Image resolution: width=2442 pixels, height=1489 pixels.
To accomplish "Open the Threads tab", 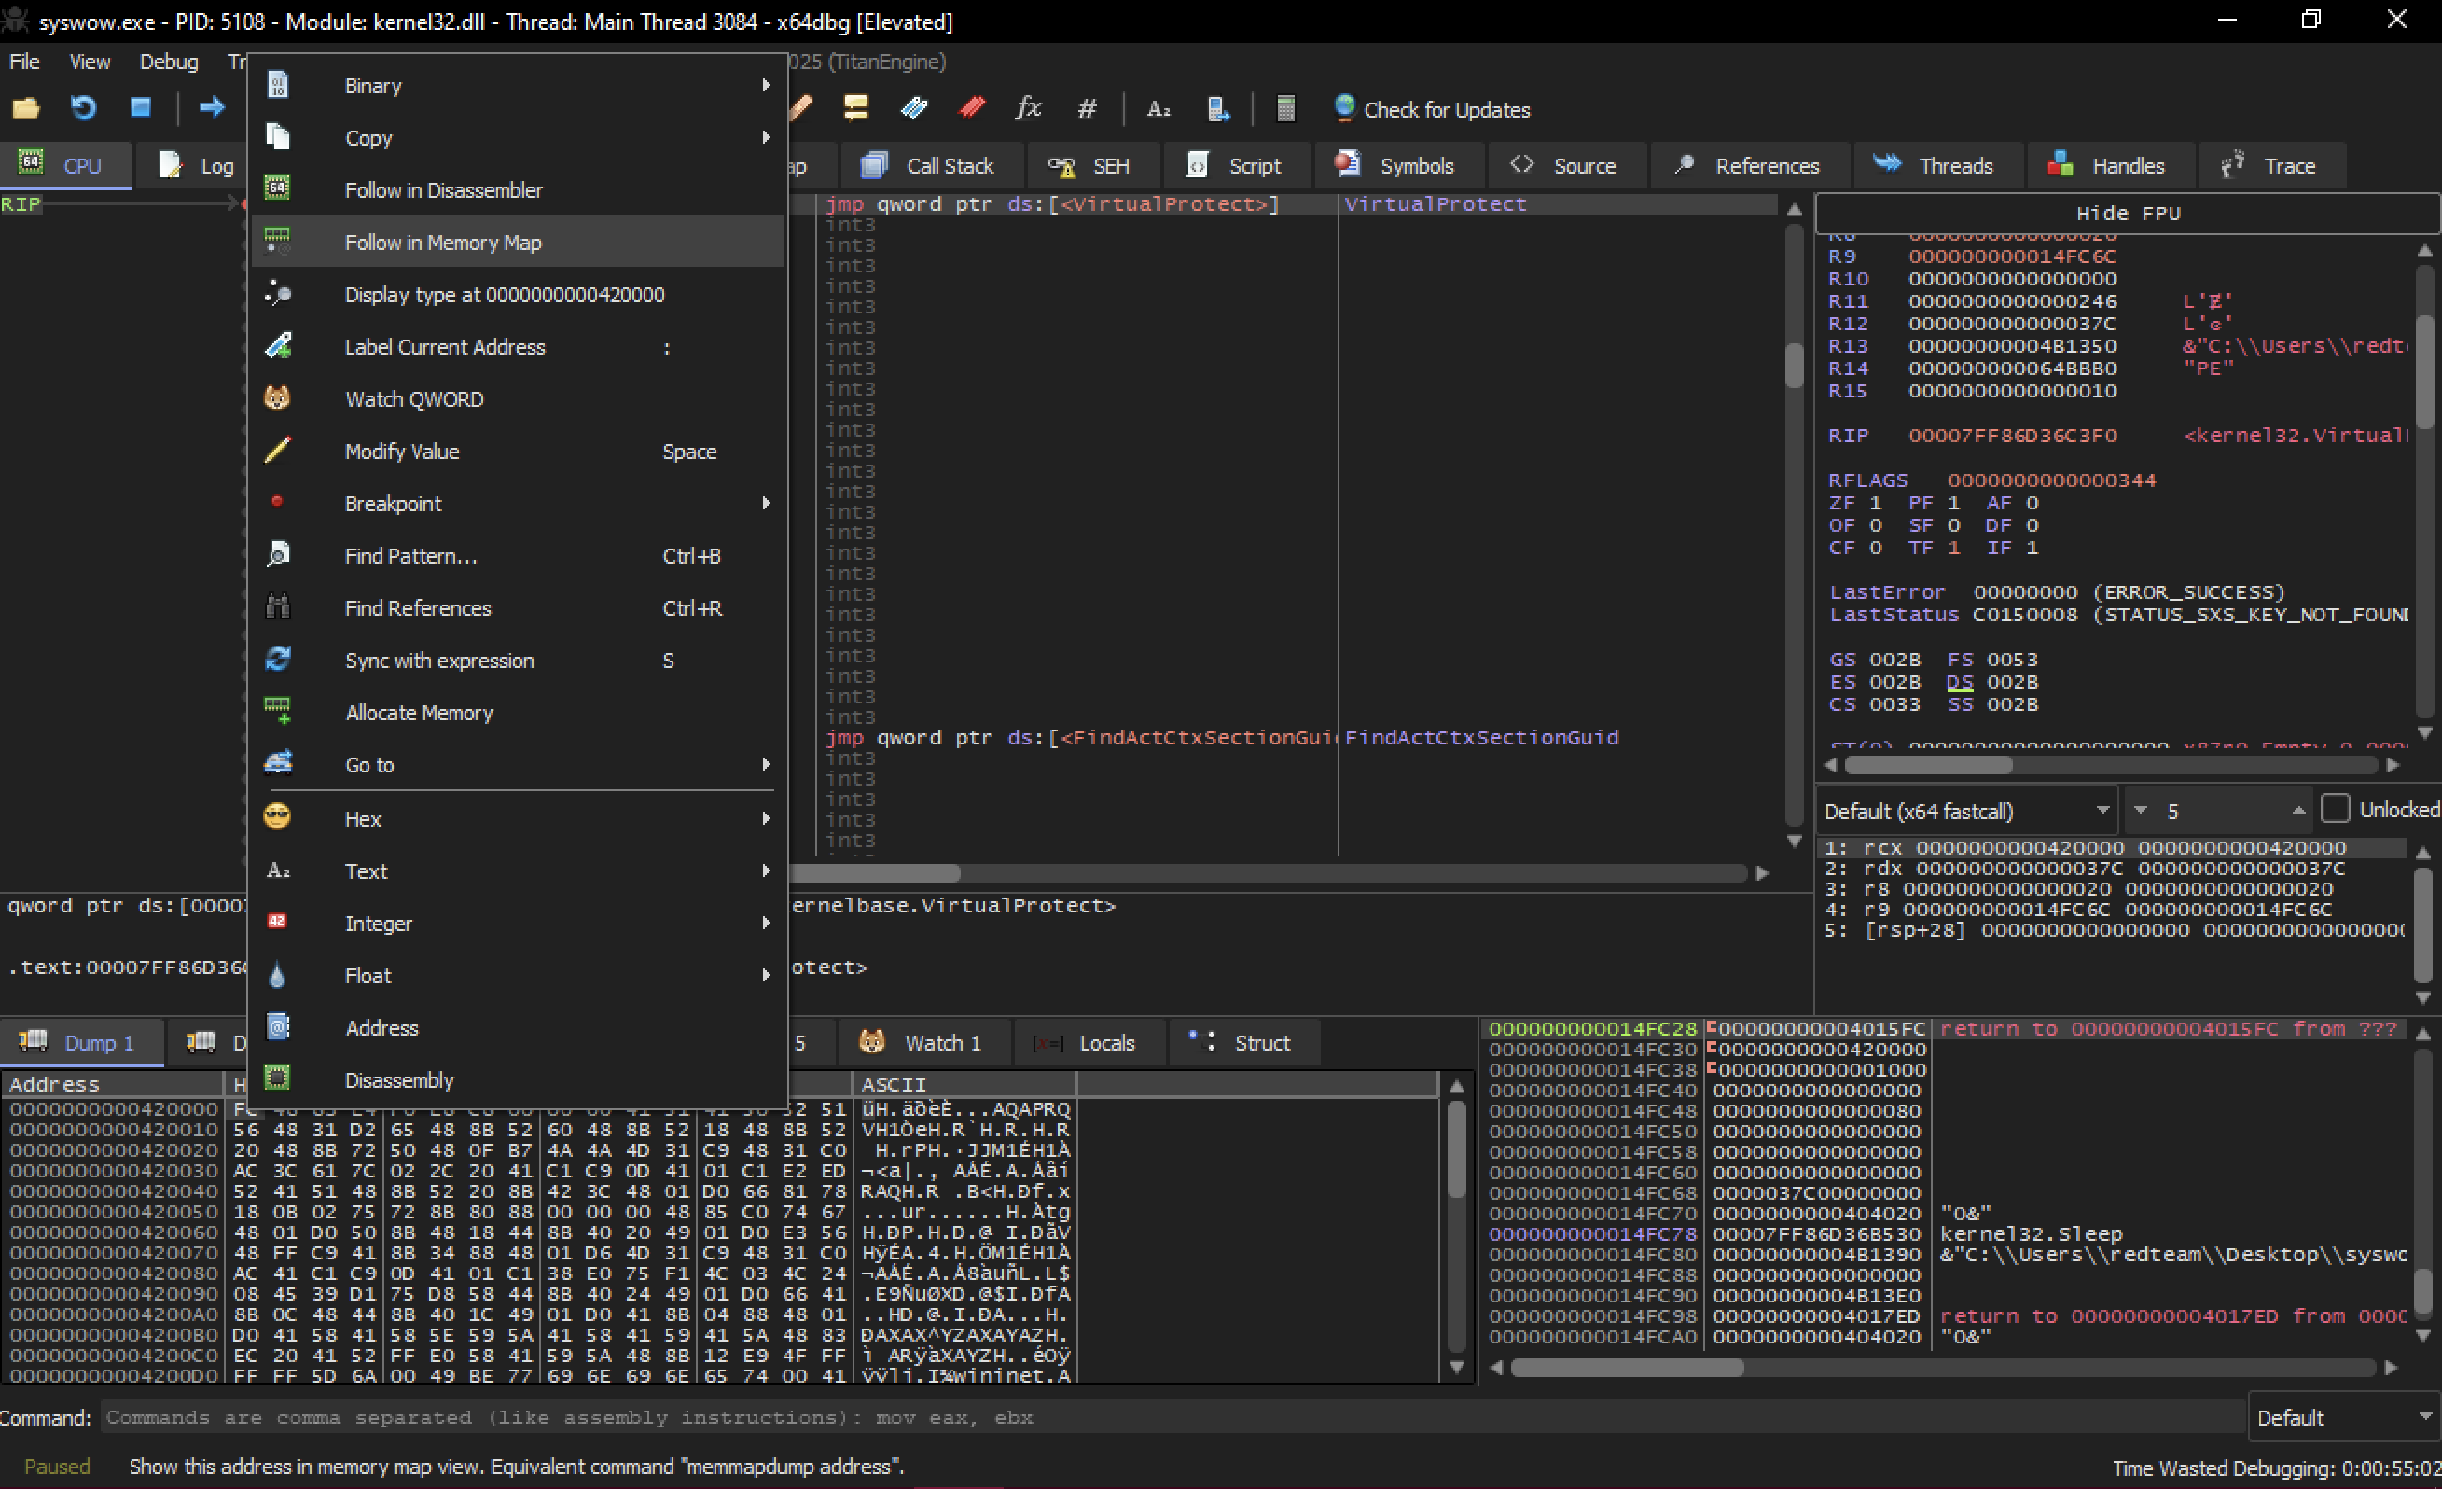I will 1936,165.
